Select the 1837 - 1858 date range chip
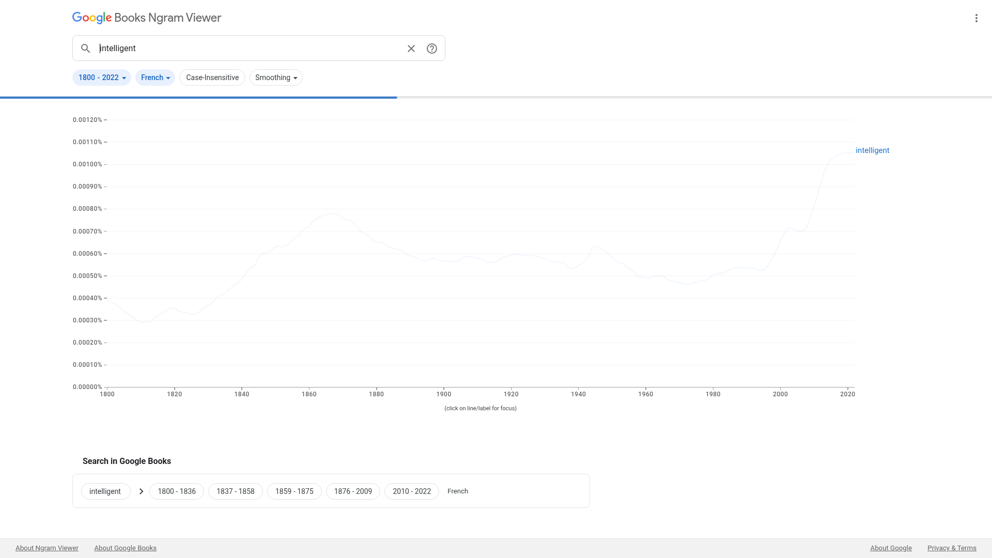 236,491
